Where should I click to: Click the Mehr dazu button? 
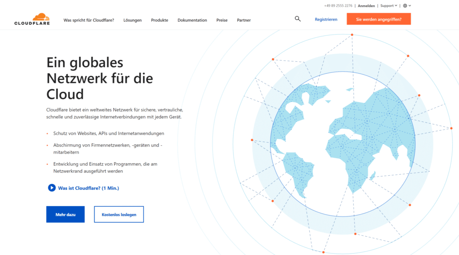click(x=65, y=214)
